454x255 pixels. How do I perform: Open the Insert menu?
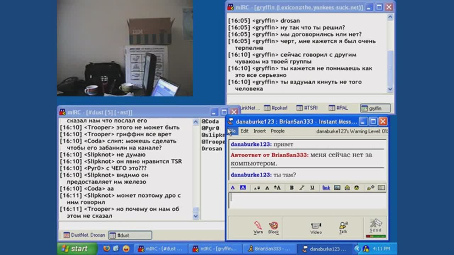259,131
